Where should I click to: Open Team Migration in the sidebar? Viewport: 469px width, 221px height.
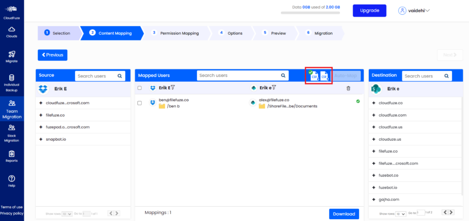12,110
